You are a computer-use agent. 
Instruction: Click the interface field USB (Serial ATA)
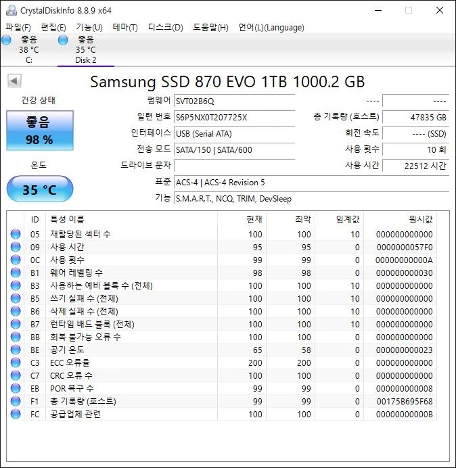coord(234,133)
